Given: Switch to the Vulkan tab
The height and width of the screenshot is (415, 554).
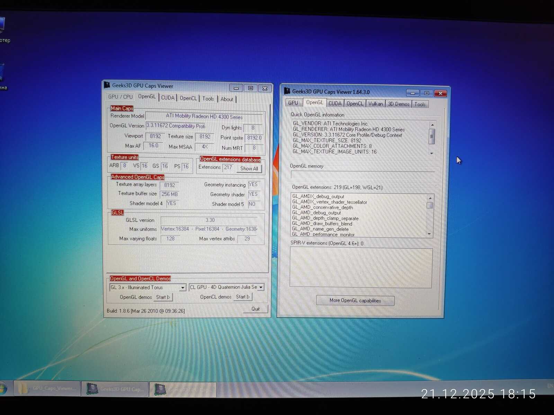Looking at the screenshot, I should pyautogui.click(x=376, y=104).
